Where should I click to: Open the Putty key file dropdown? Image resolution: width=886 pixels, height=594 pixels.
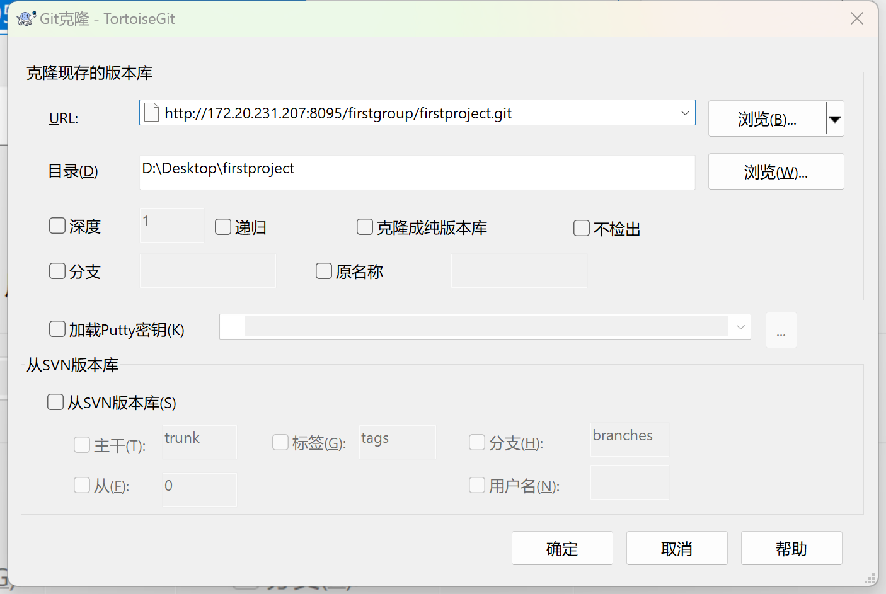tap(740, 327)
